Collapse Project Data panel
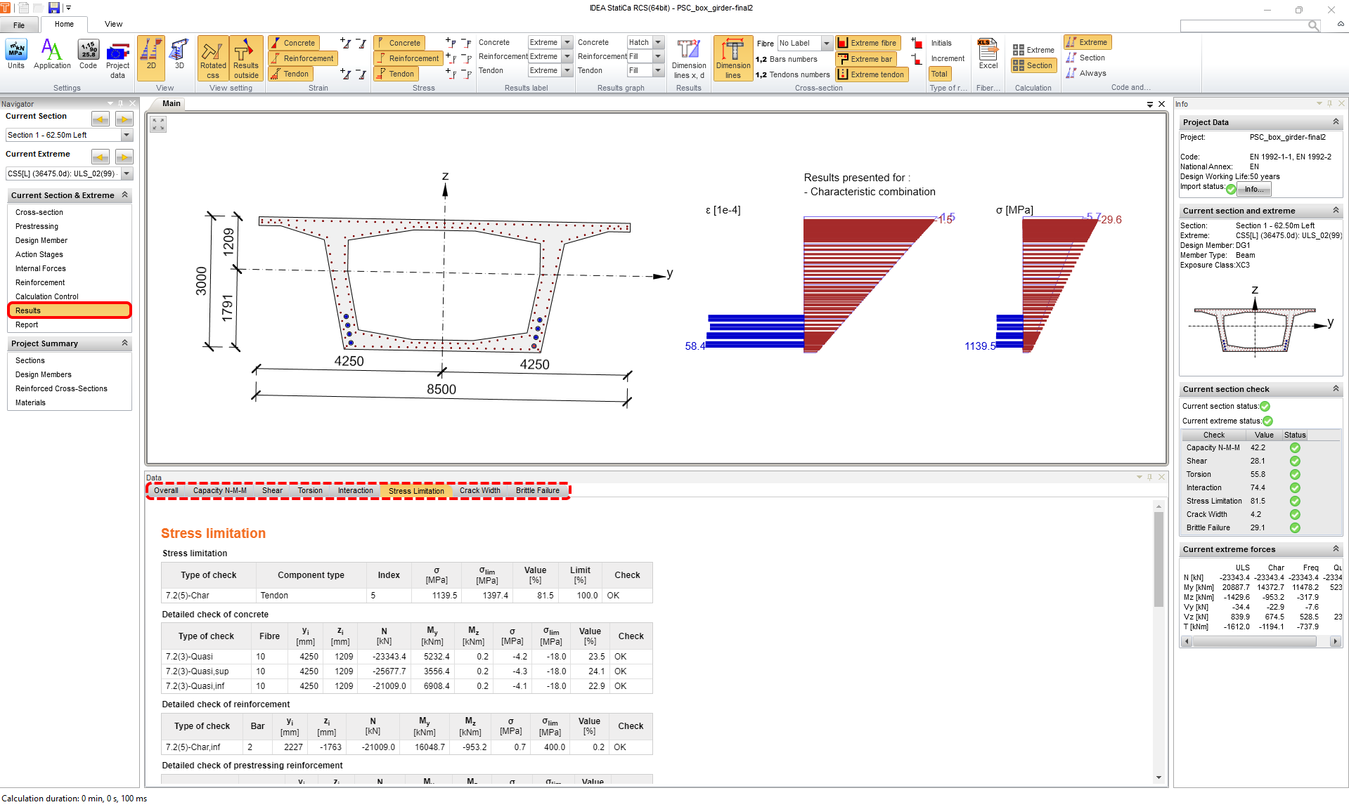Viewport: 1349px width, 807px height. coord(1336,122)
